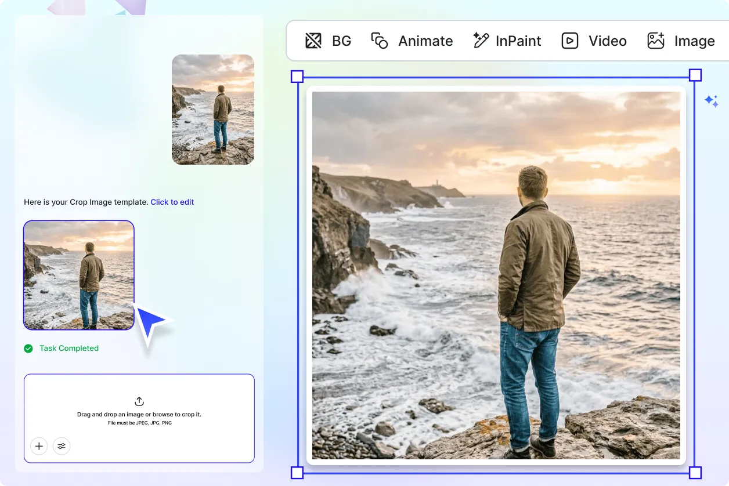Select the BG background remover tool
This screenshot has height=486, width=729.
coord(328,41)
